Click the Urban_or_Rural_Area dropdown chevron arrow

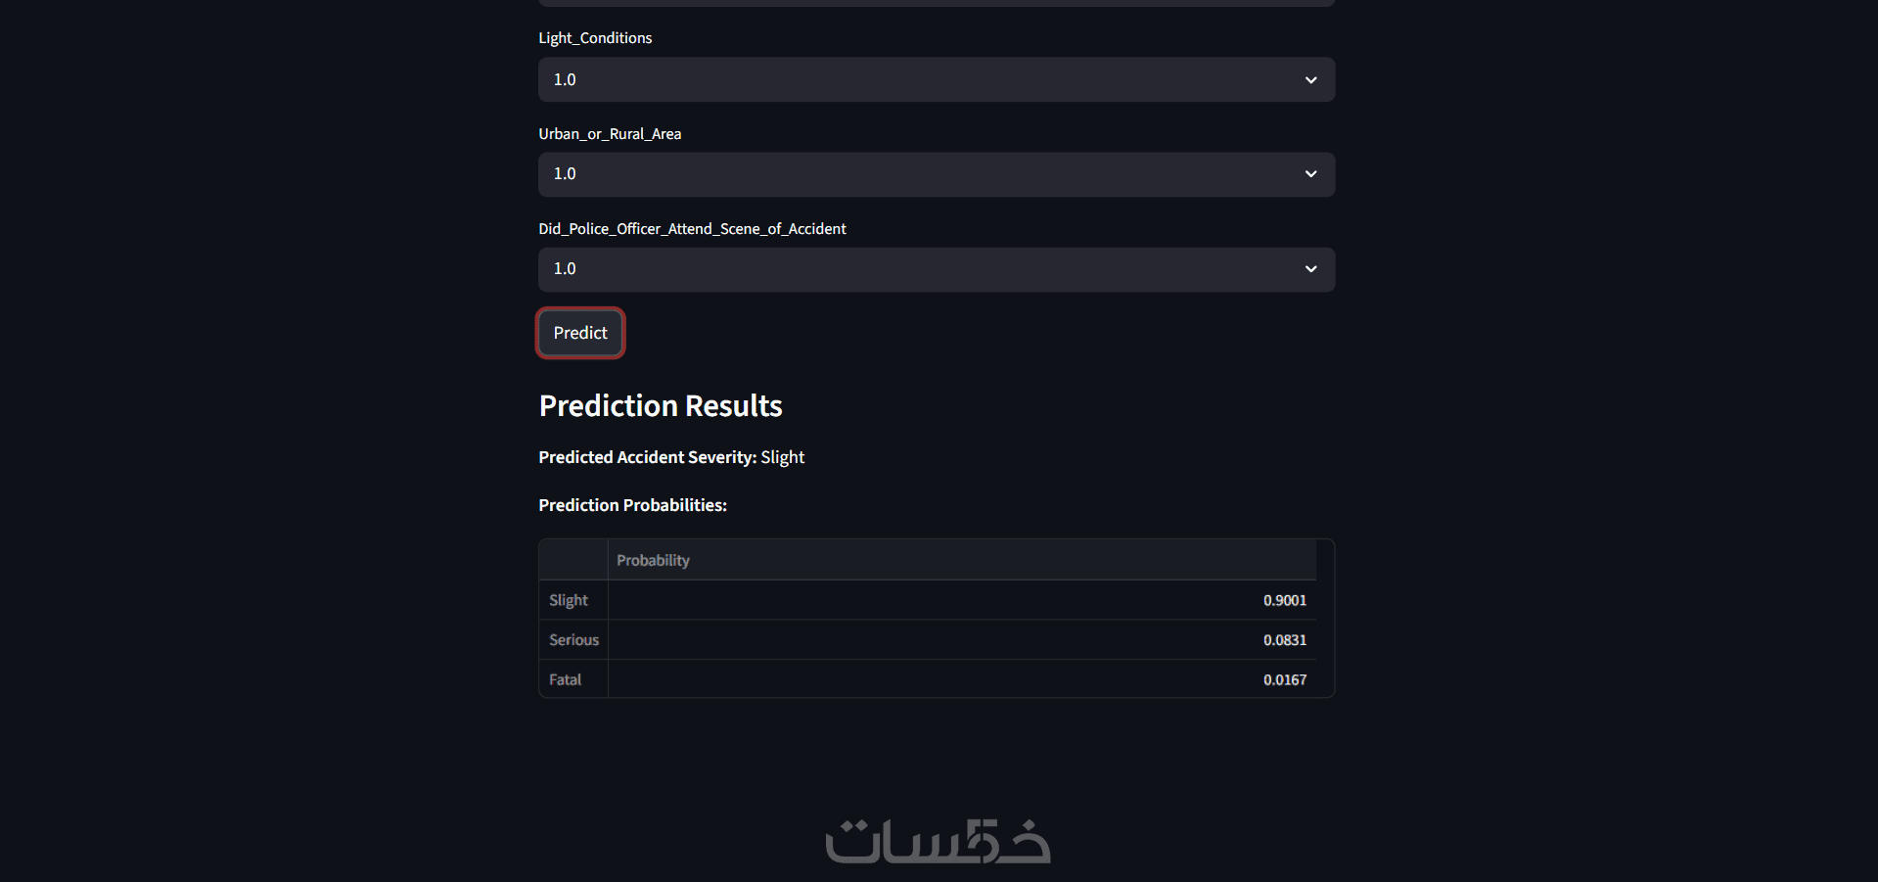1310,174
